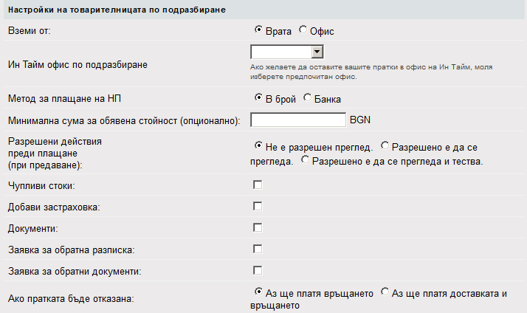Click the help text below the office dropdown

coord(369,72)
